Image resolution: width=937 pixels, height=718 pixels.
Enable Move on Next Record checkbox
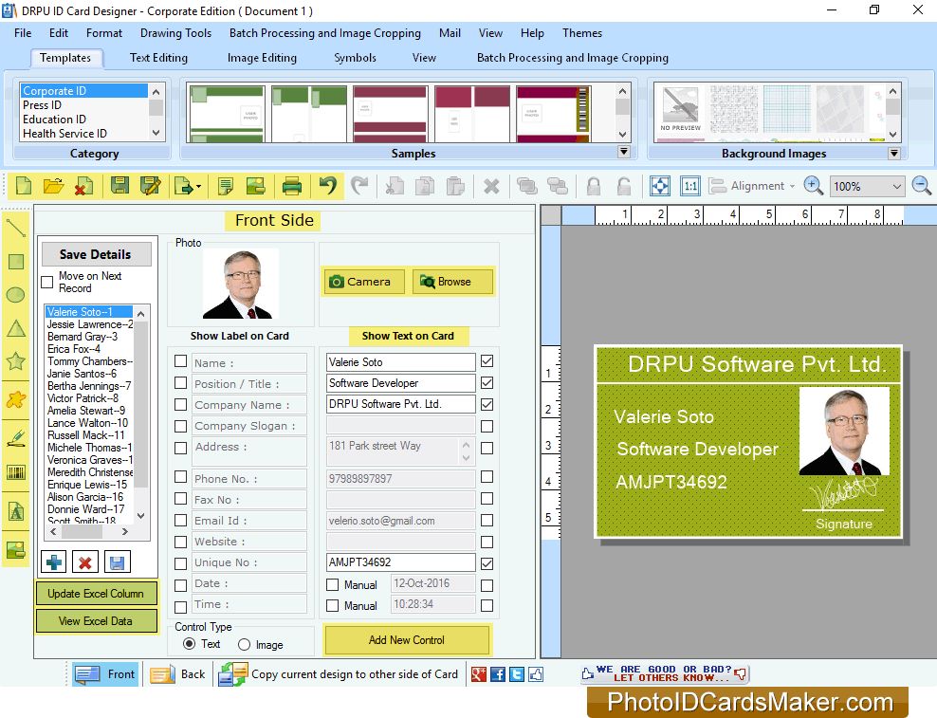pyautogui.click(x=47, y=283)
